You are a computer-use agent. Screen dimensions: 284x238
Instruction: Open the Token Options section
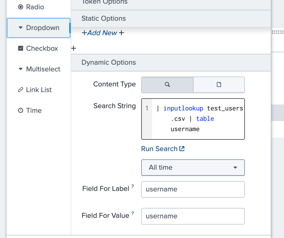pyautogui.click(x=104, y=2)
